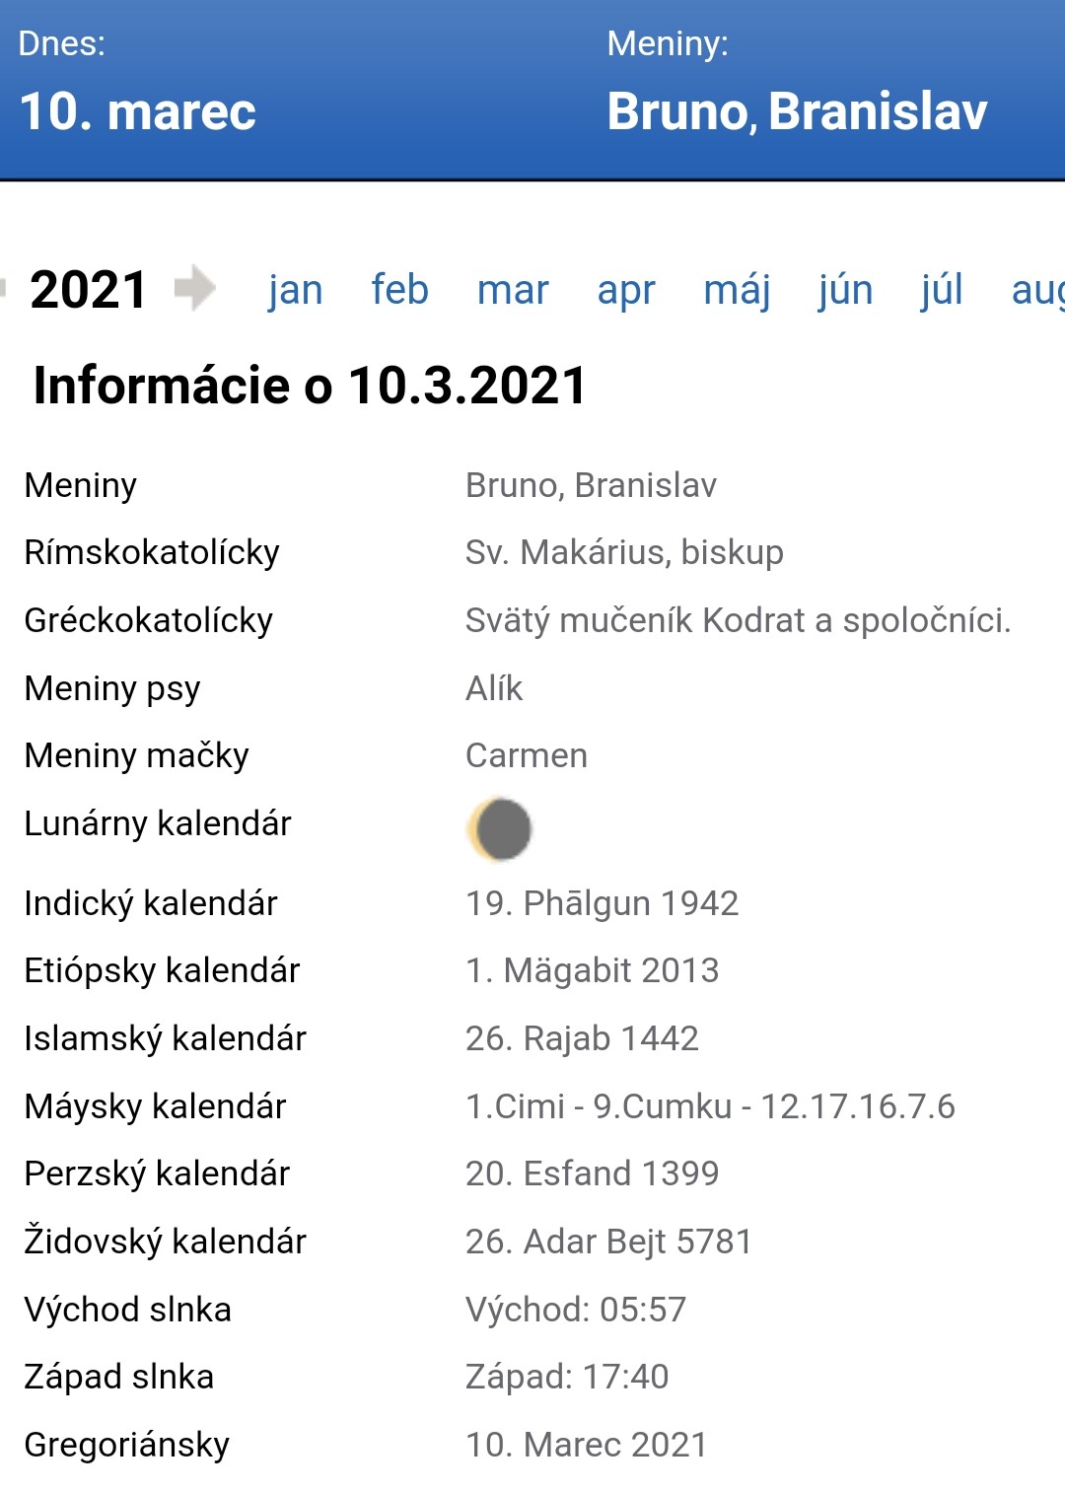Screen dimensions: 1065x1492
Task: Click the Informácie o 10.3.2021 heading
Action: click(311, 385)
